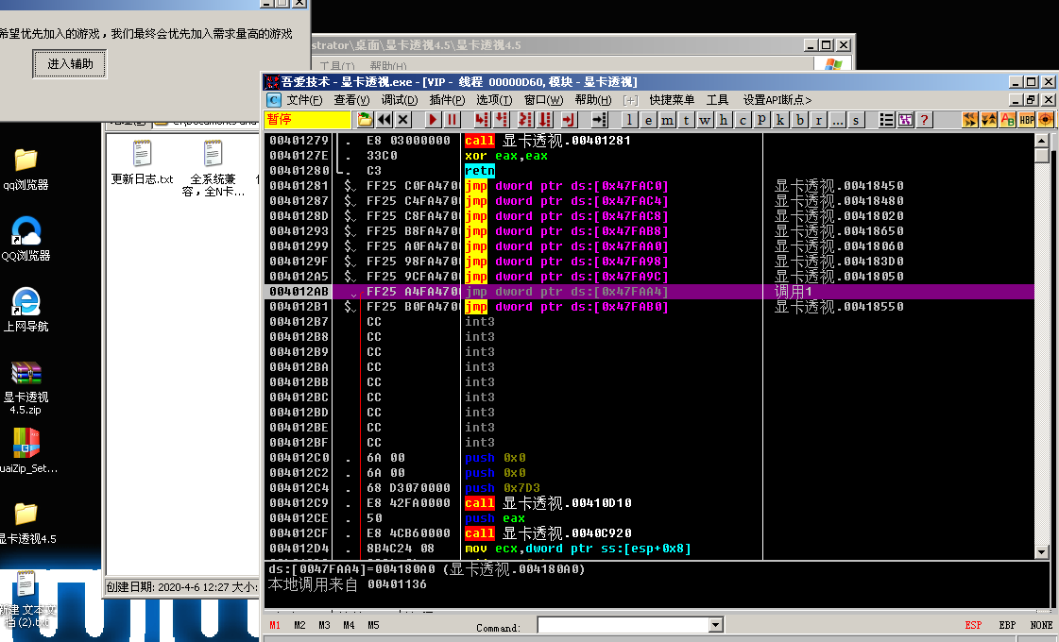This screenshot has height=642, width=1059.
Task: Expand the Command history dropdown arrow
Action: (716, 625)
